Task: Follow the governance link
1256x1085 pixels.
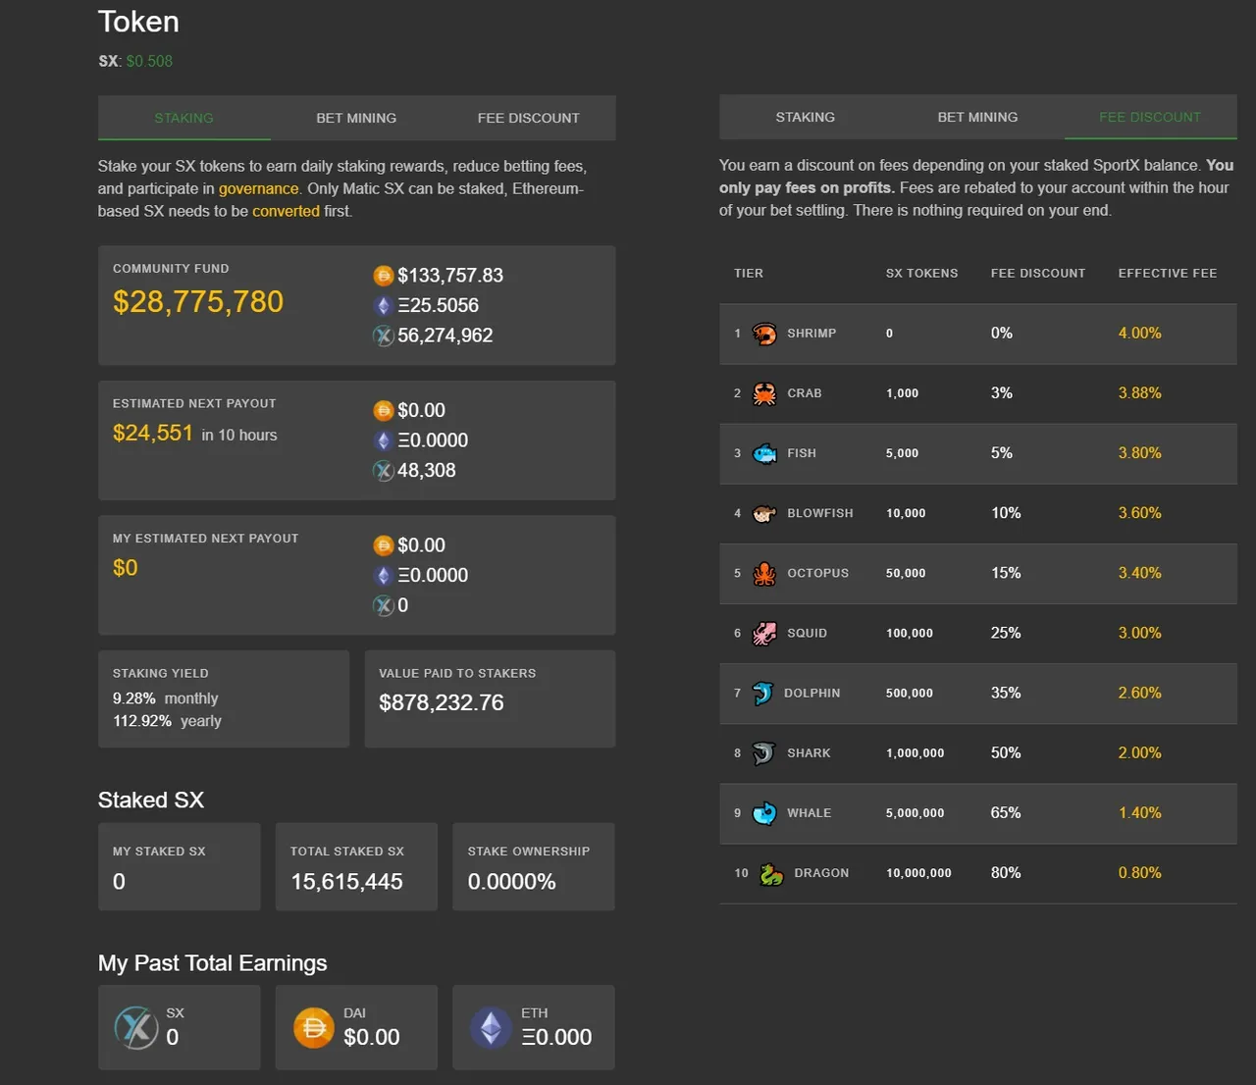Action: (x=258, y=188)
